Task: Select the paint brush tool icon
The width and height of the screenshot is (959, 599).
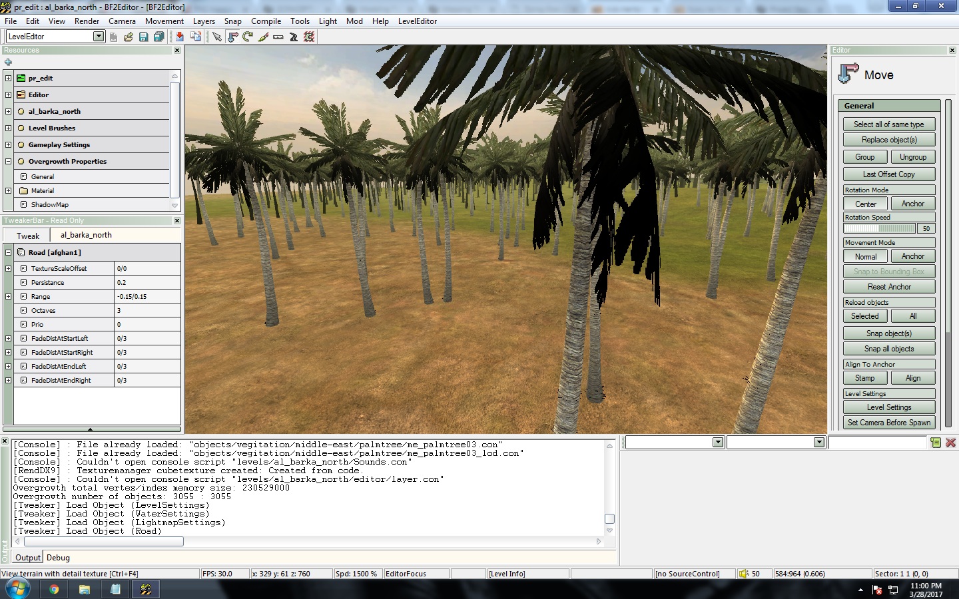Action: (x=263, y=37)
